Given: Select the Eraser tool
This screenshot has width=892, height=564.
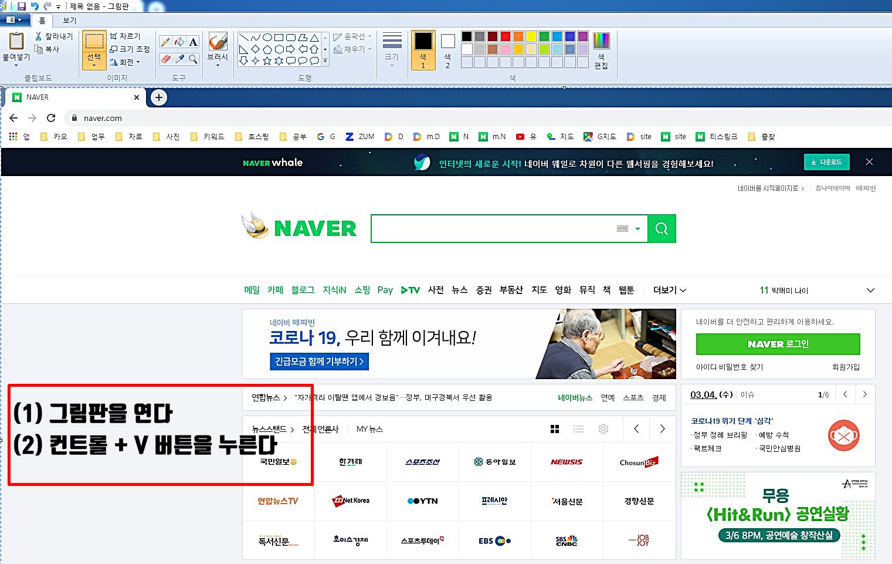Looking at the screenshot, I should [x=165, y=59].
